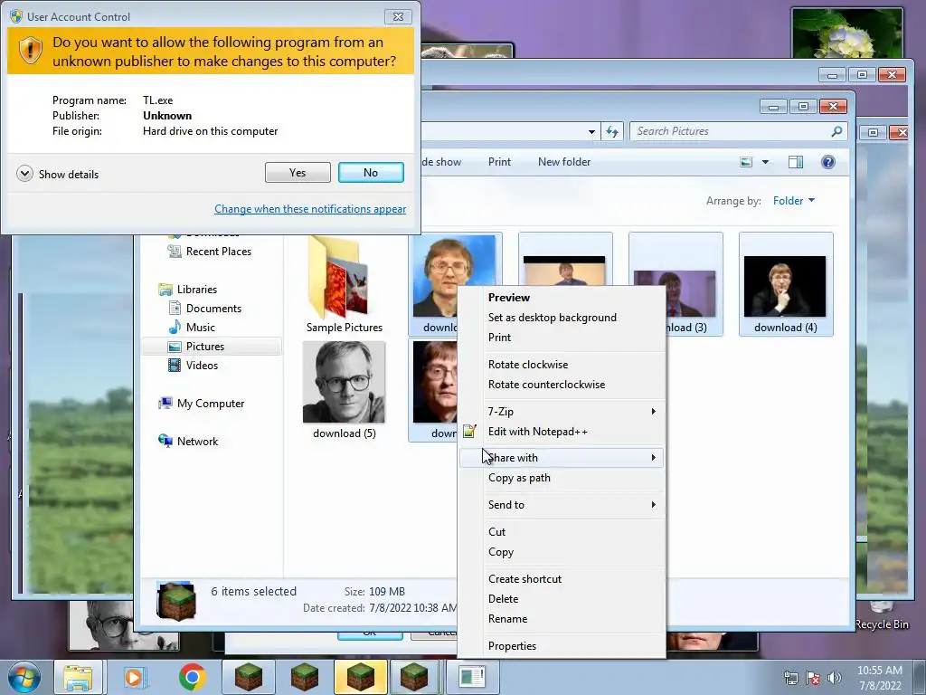Open the address bar history dropdown

point(591,132)
